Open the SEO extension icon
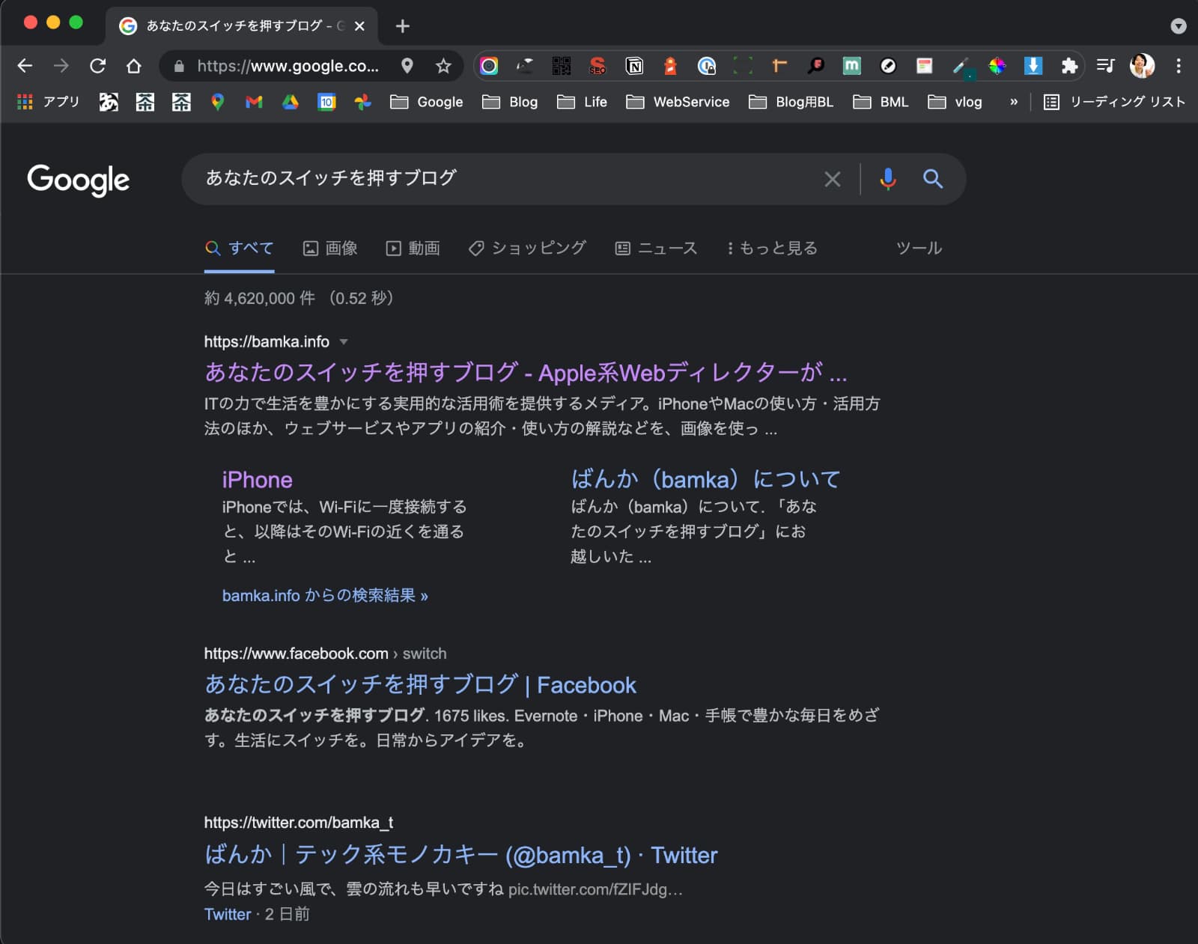The width and height of the screenshot is (1198, 944). (x=598, y=66)
